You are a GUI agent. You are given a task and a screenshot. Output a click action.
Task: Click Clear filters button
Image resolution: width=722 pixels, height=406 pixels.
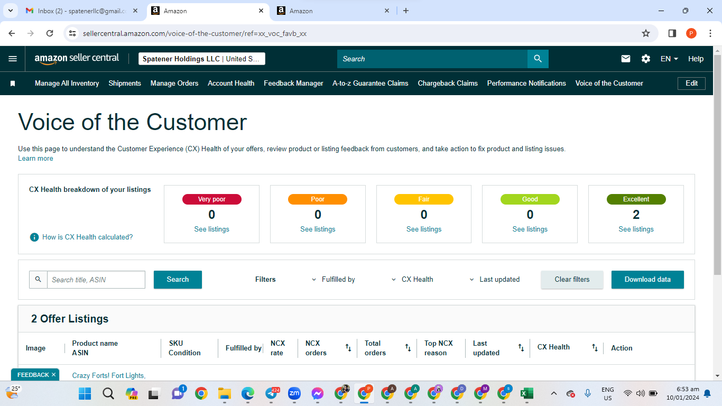[x=572, y=280]
